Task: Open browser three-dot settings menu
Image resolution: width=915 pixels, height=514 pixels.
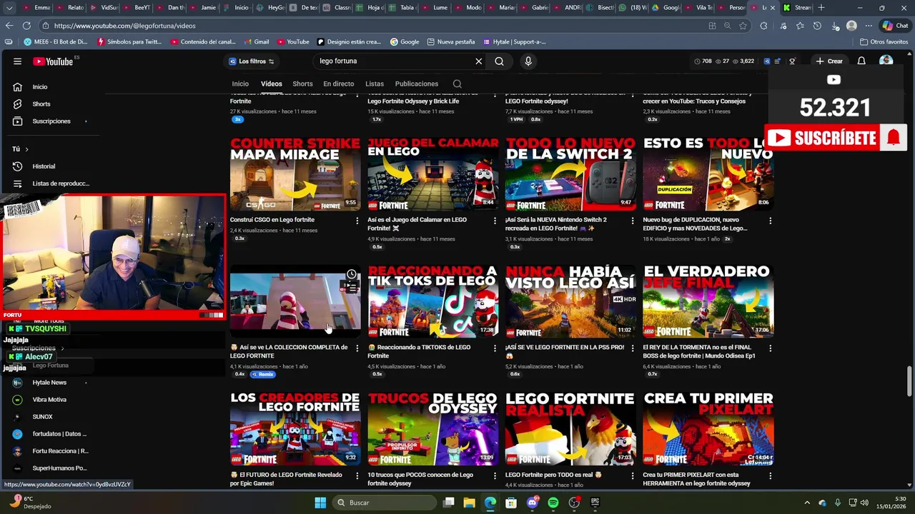Action: [x=869, y=26]
